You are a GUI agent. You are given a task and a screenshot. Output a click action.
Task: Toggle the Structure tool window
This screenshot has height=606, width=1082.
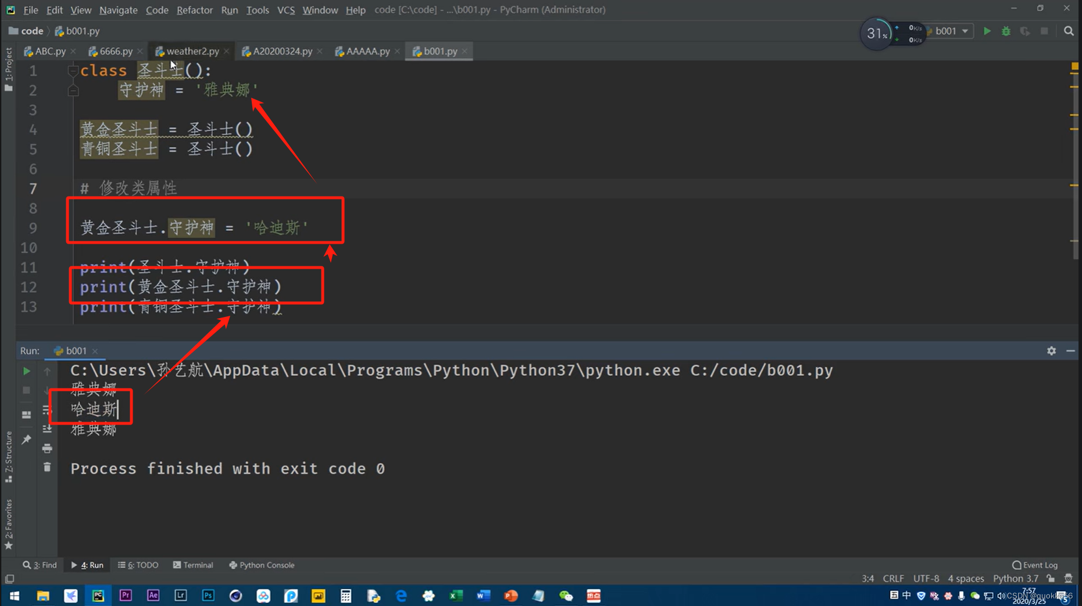8,457
